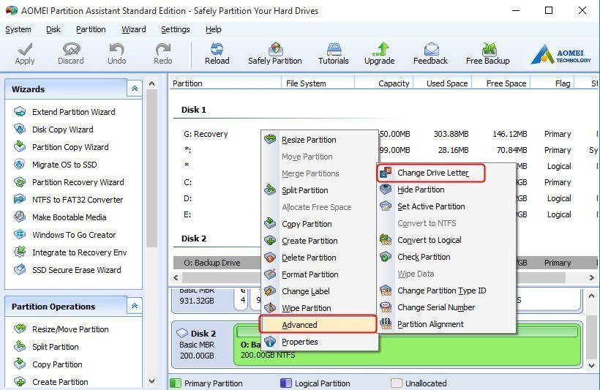Image resolution: width=600 pixels, height=390 pixels.
Task: Click partition list horizontal scroll right arrow
Action: (592, 277)
